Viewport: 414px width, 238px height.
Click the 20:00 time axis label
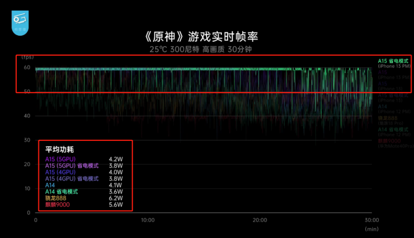pyautogui.click(x=260, y=220)
